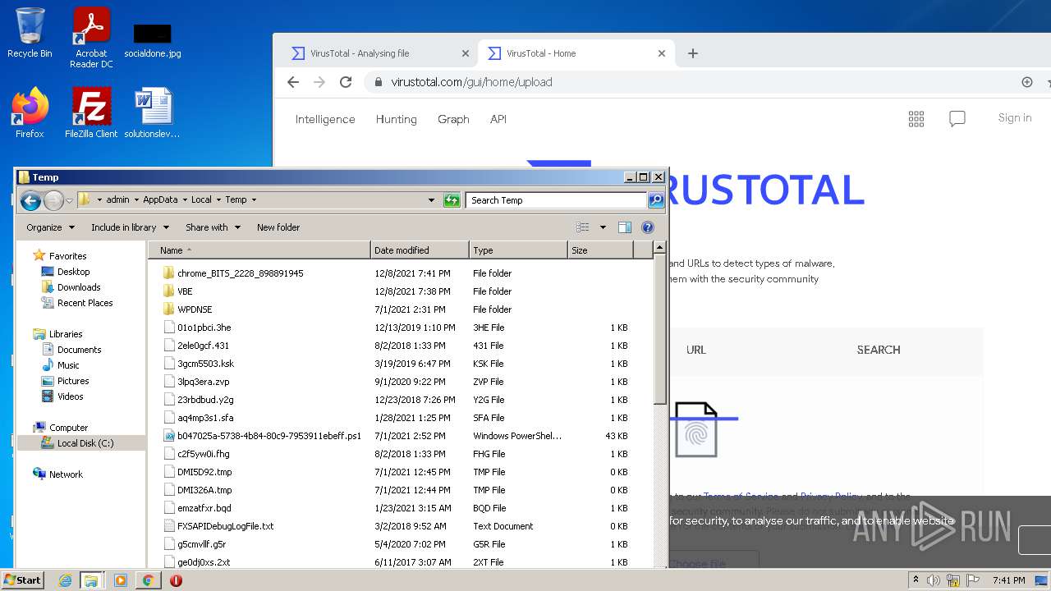1051x591 pixels.
Task: Open VirusTotal notifications comment icon
Action: coord(957,119)
